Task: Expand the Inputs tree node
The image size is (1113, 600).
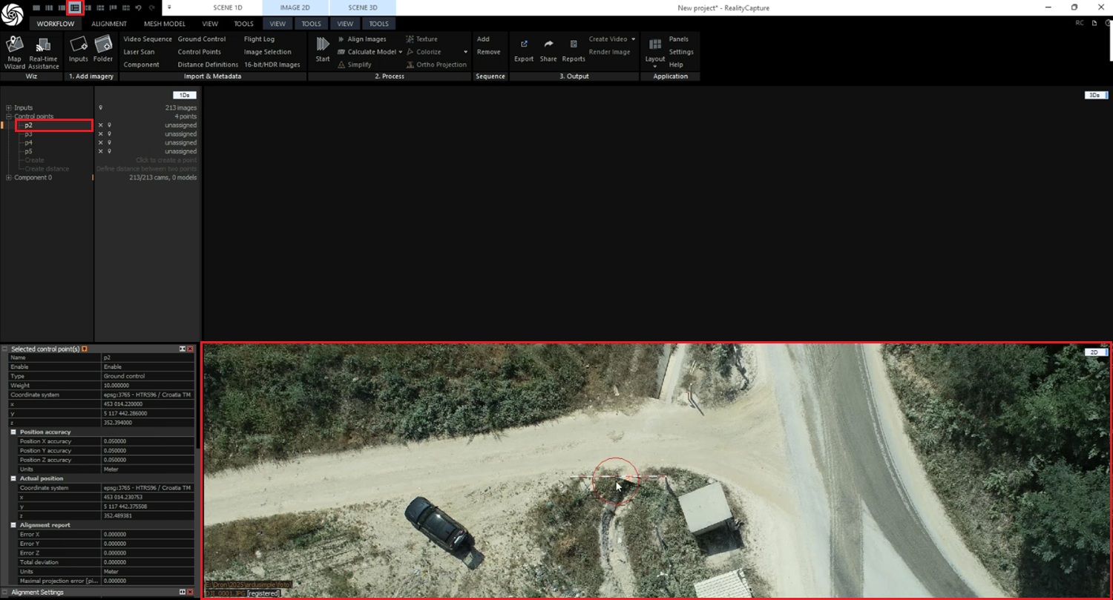Action: pyautogui.click(x=9, y=108)
